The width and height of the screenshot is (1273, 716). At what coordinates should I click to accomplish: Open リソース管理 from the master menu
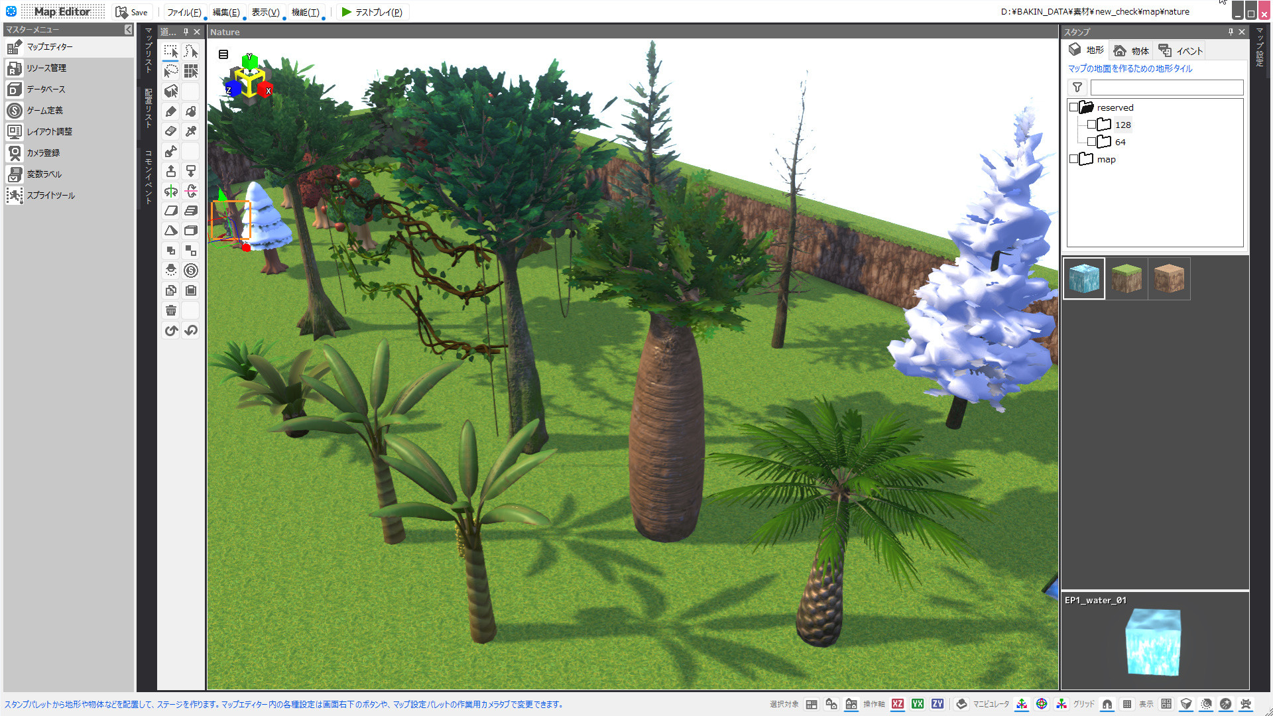[50, 68]
